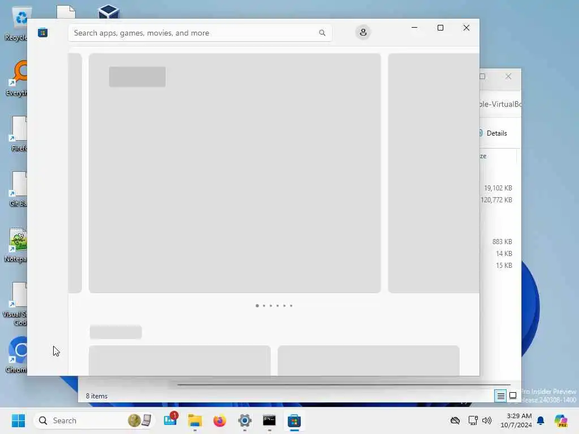The height and width of the screenshot is (434, 579).
Task: Click the taskbar Search box
Action: tap(94, 420)
